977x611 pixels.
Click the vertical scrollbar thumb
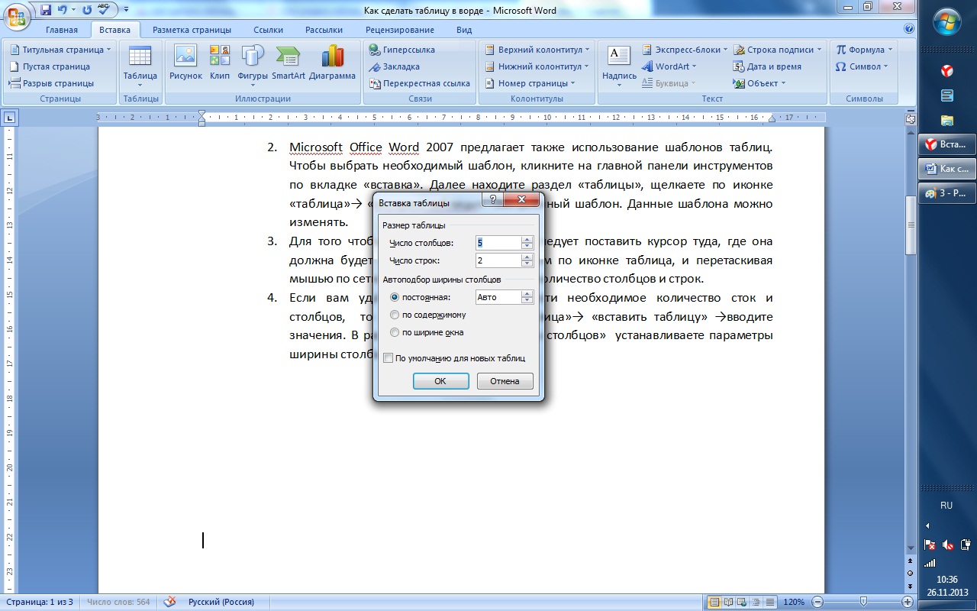tap(910, 226)
